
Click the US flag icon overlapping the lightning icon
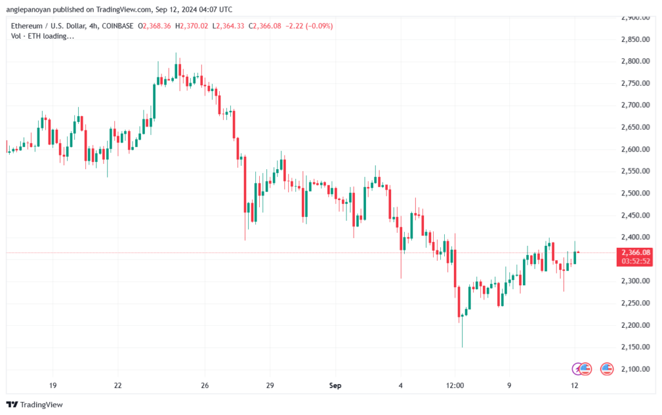click(585, 369)
